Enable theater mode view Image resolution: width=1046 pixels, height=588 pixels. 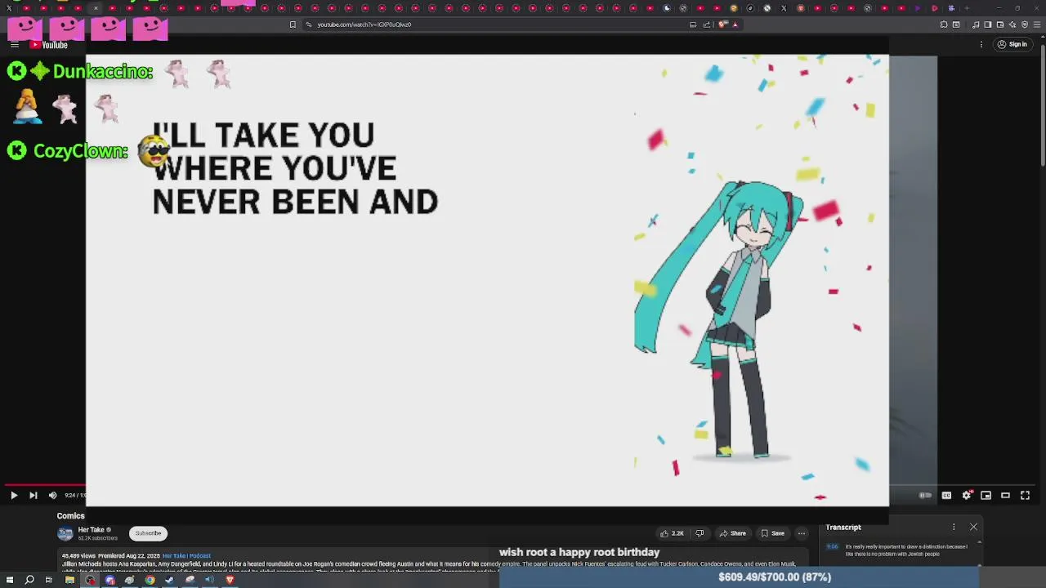(1006, 495)
